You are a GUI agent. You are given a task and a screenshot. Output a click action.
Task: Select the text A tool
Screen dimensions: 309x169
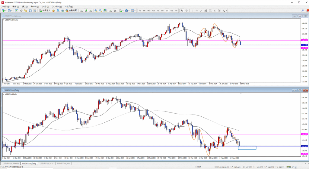215,11
